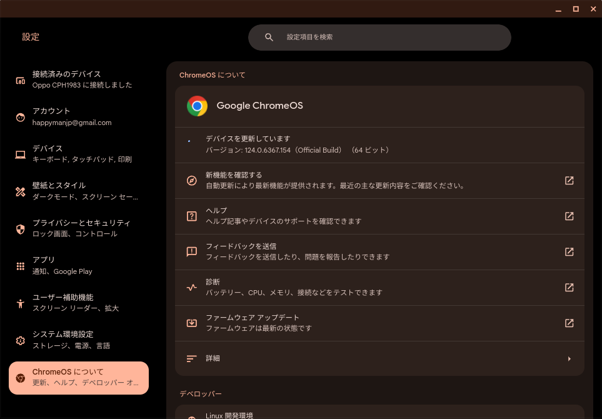The width and height of the screenshot is (602, 419).
Task: Open external link icon for 新機能を確認する
Action: [569, 181]
